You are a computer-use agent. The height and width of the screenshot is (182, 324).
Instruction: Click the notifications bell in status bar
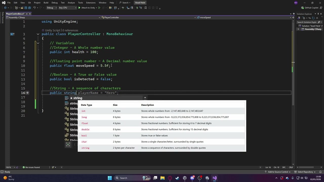coord(320,172)
